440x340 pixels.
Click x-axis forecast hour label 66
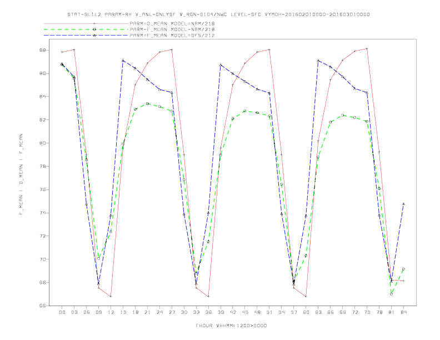[x=331, y=312]
